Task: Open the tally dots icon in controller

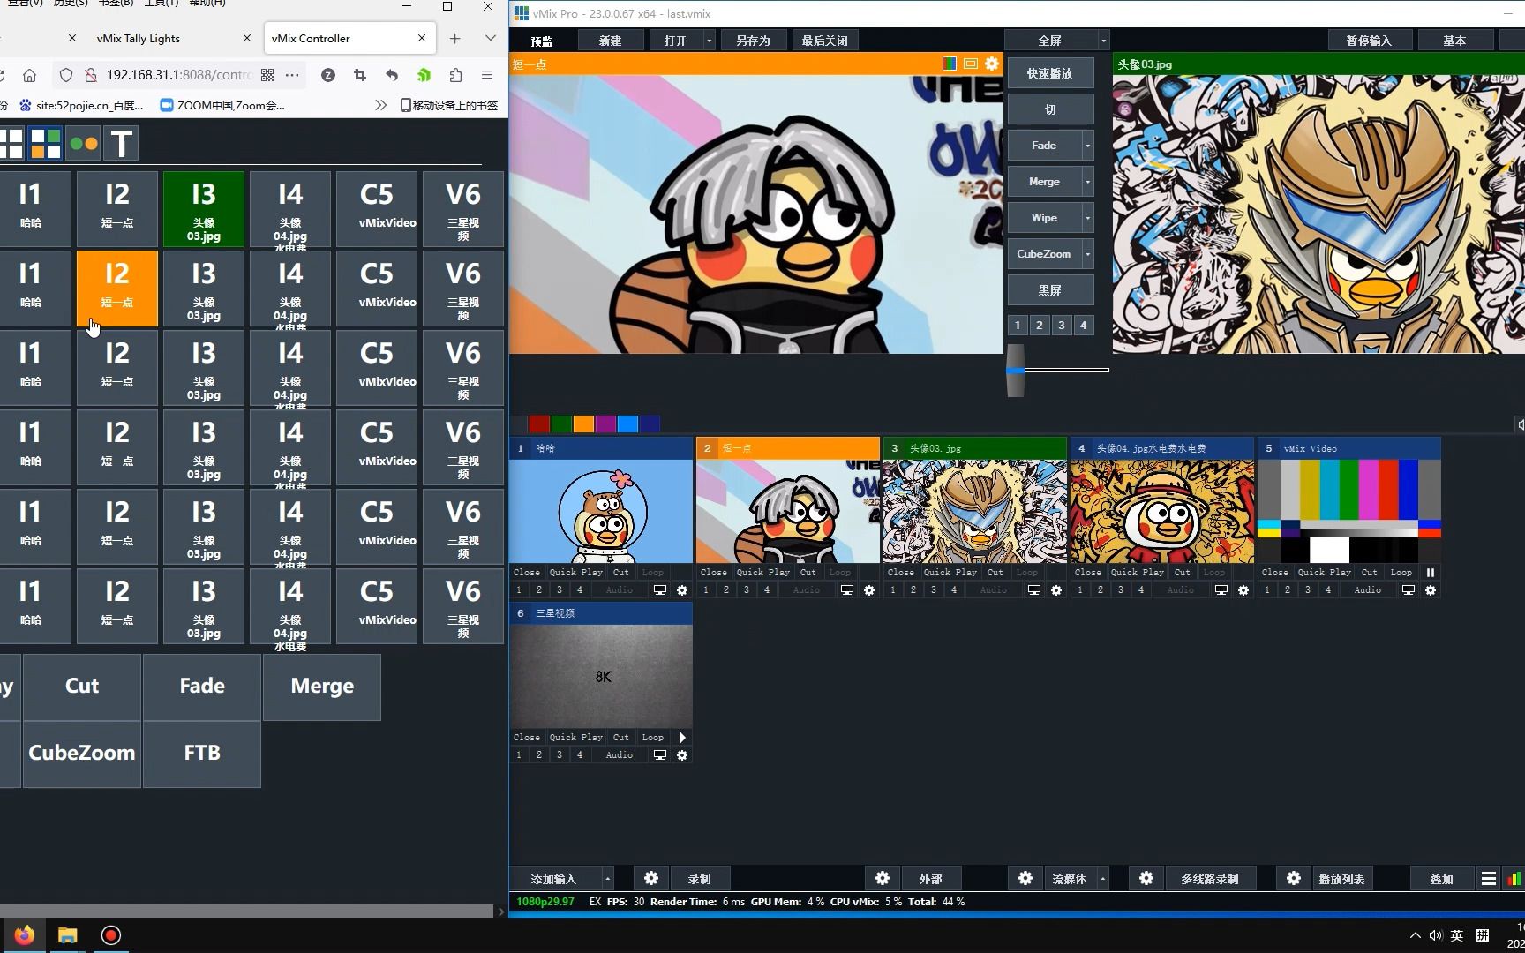Action: point(84,143)
